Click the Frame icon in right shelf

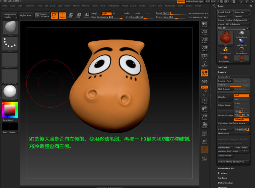(204, 101)
